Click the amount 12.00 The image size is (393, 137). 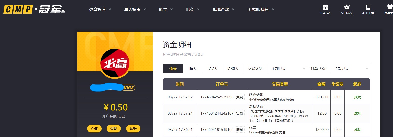(x=322, y=113)
